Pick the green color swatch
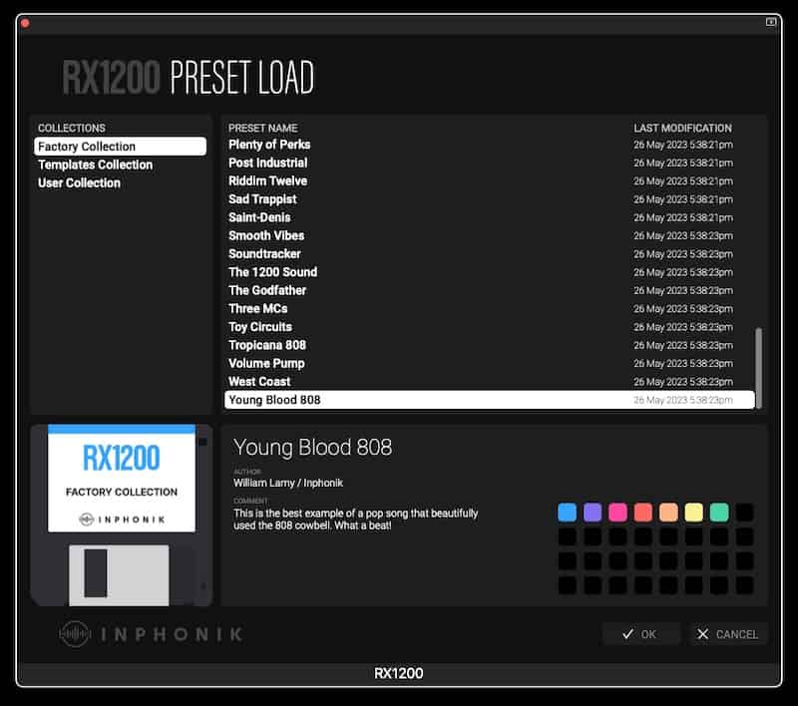Image resolution: width=798 pixels, height=706 pixels. click(719, 513)
